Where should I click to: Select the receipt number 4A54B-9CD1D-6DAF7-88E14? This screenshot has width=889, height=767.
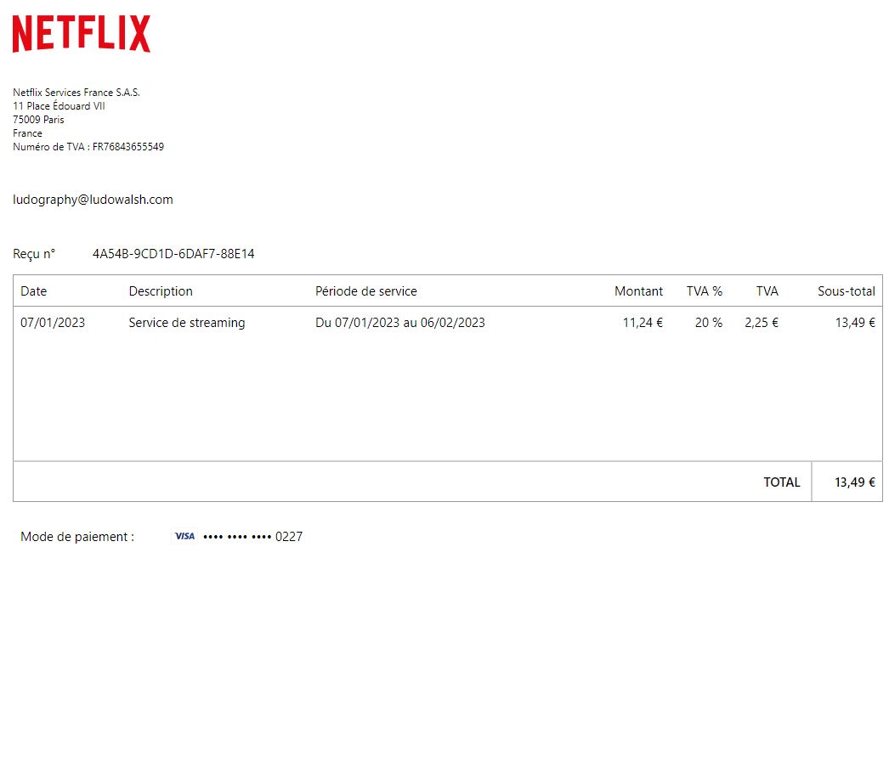tap(173, 253)
